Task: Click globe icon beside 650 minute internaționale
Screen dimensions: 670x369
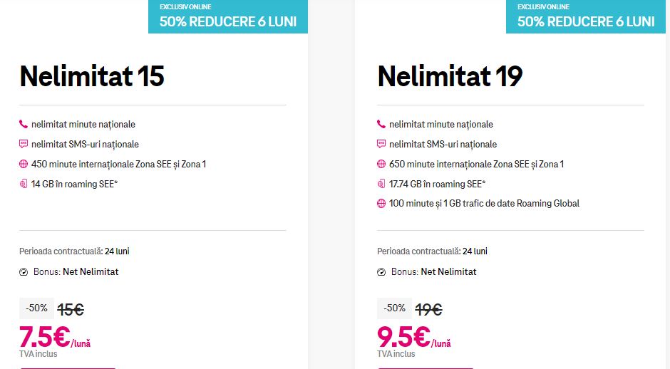Action: 381,164
